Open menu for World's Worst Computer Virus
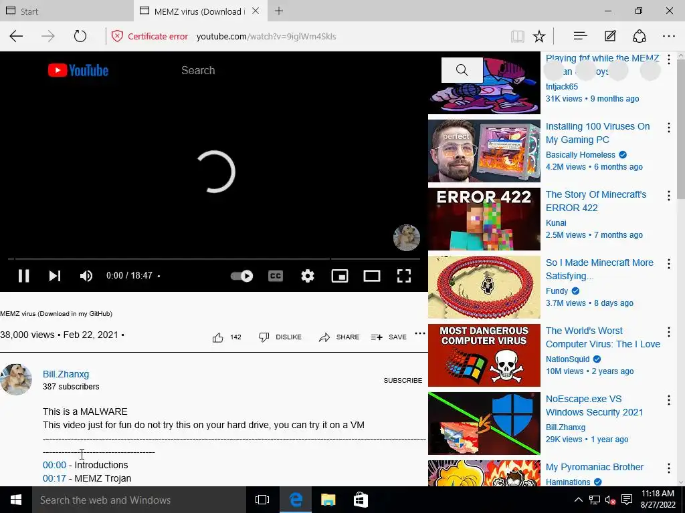 pos(669,331)
